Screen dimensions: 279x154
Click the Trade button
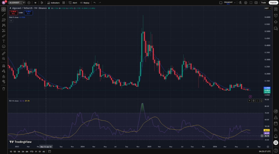[264, 3]
